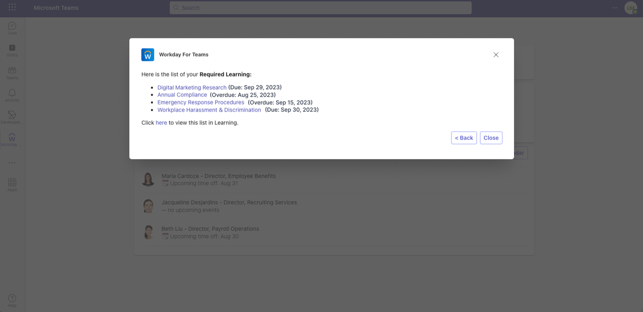Select the Workday app in sidebar
The image size is (643, 312).
click(x=12, y=139)
